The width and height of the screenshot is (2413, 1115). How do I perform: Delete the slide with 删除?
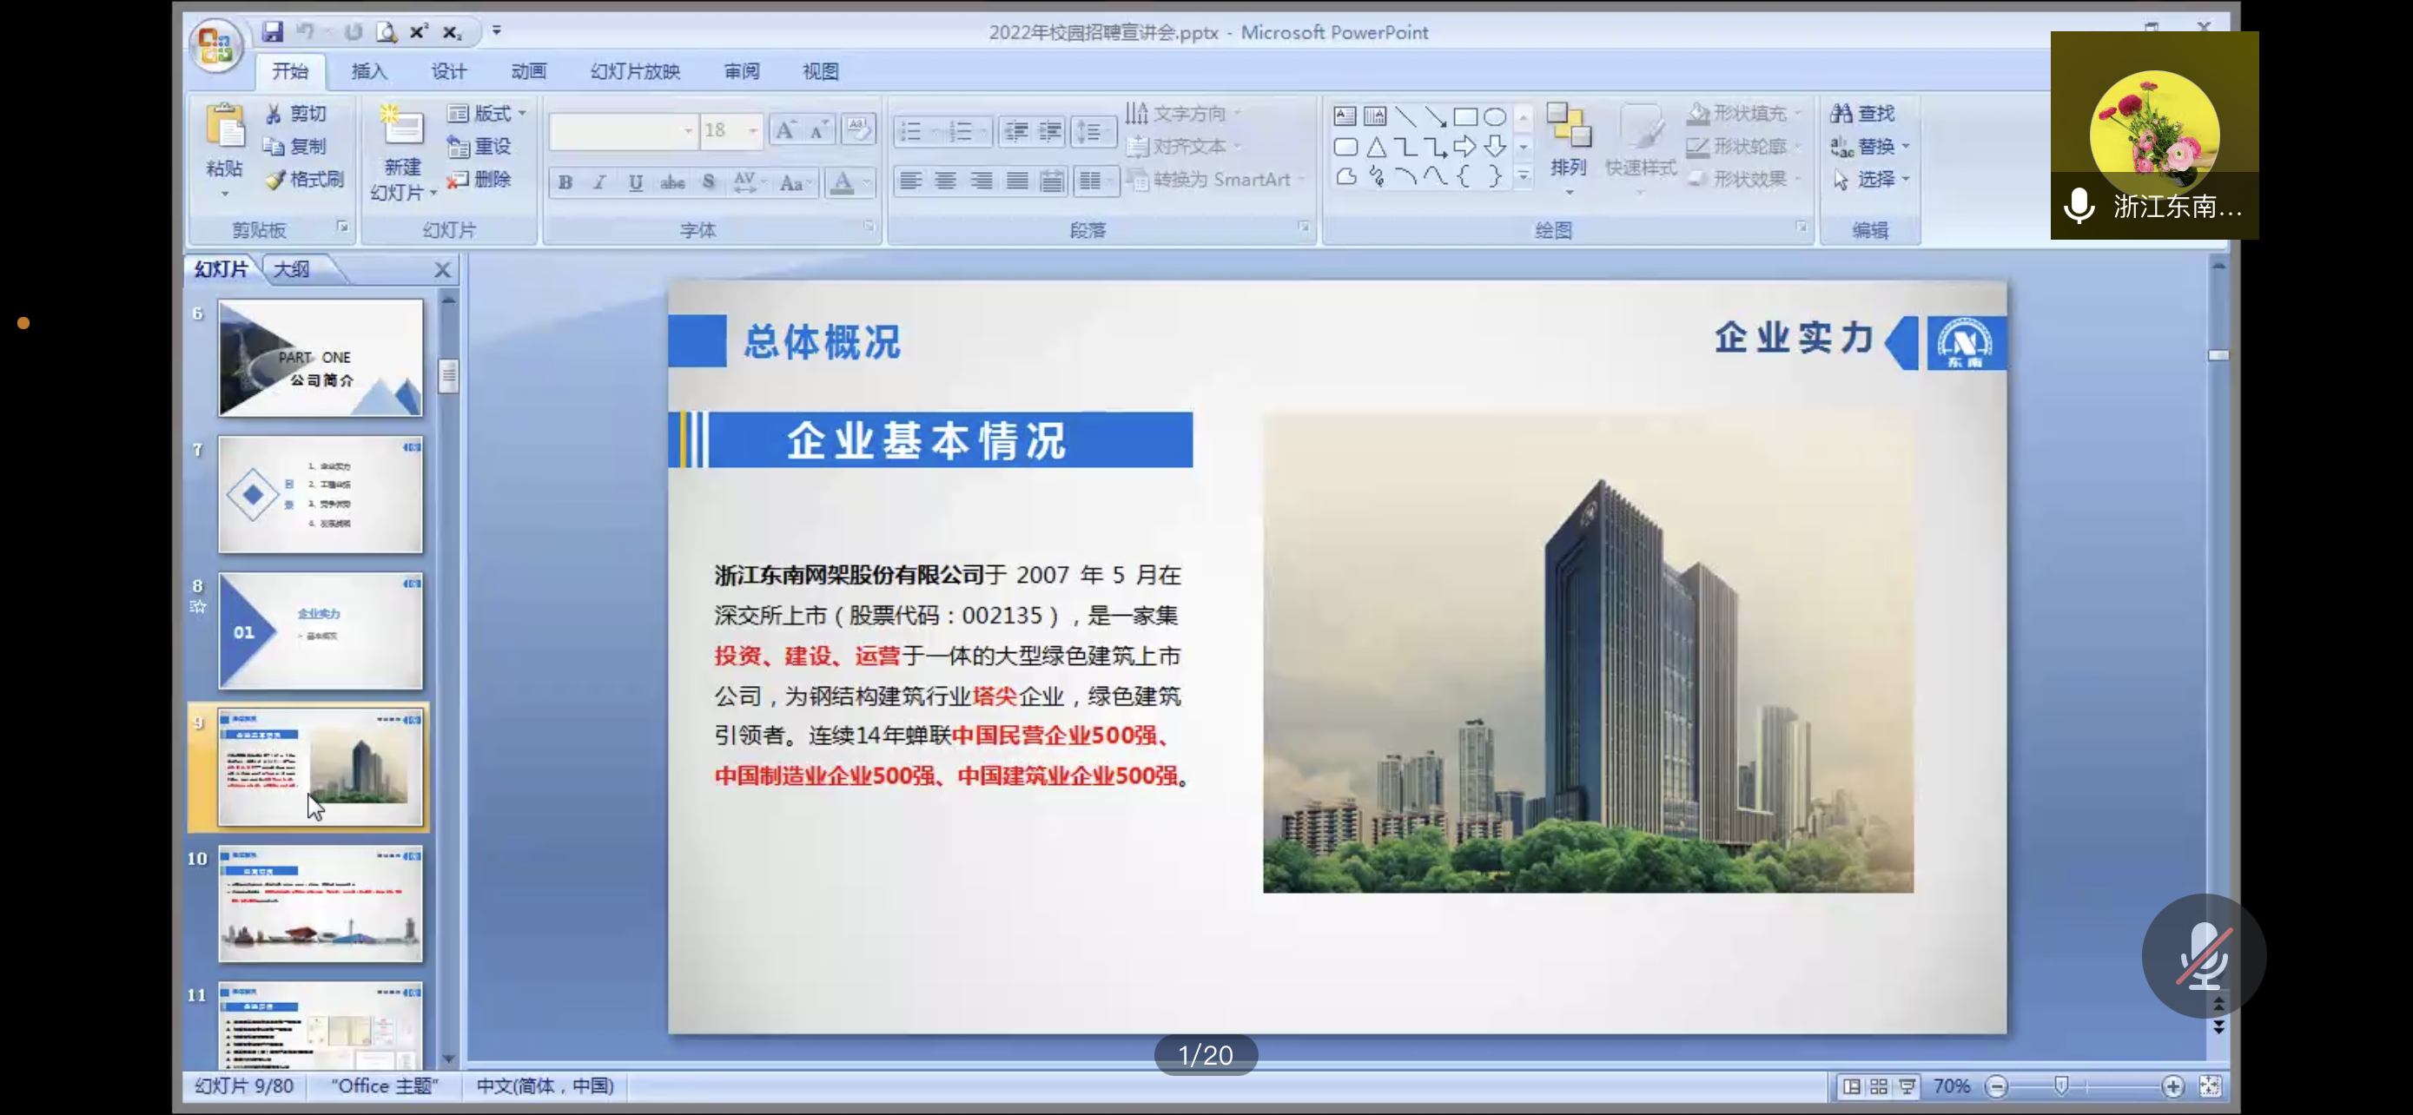point(479,179)
